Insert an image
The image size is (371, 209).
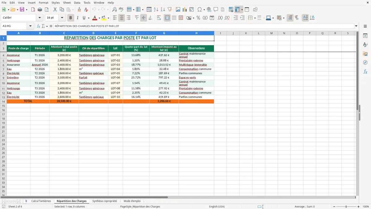pos(178,10)
